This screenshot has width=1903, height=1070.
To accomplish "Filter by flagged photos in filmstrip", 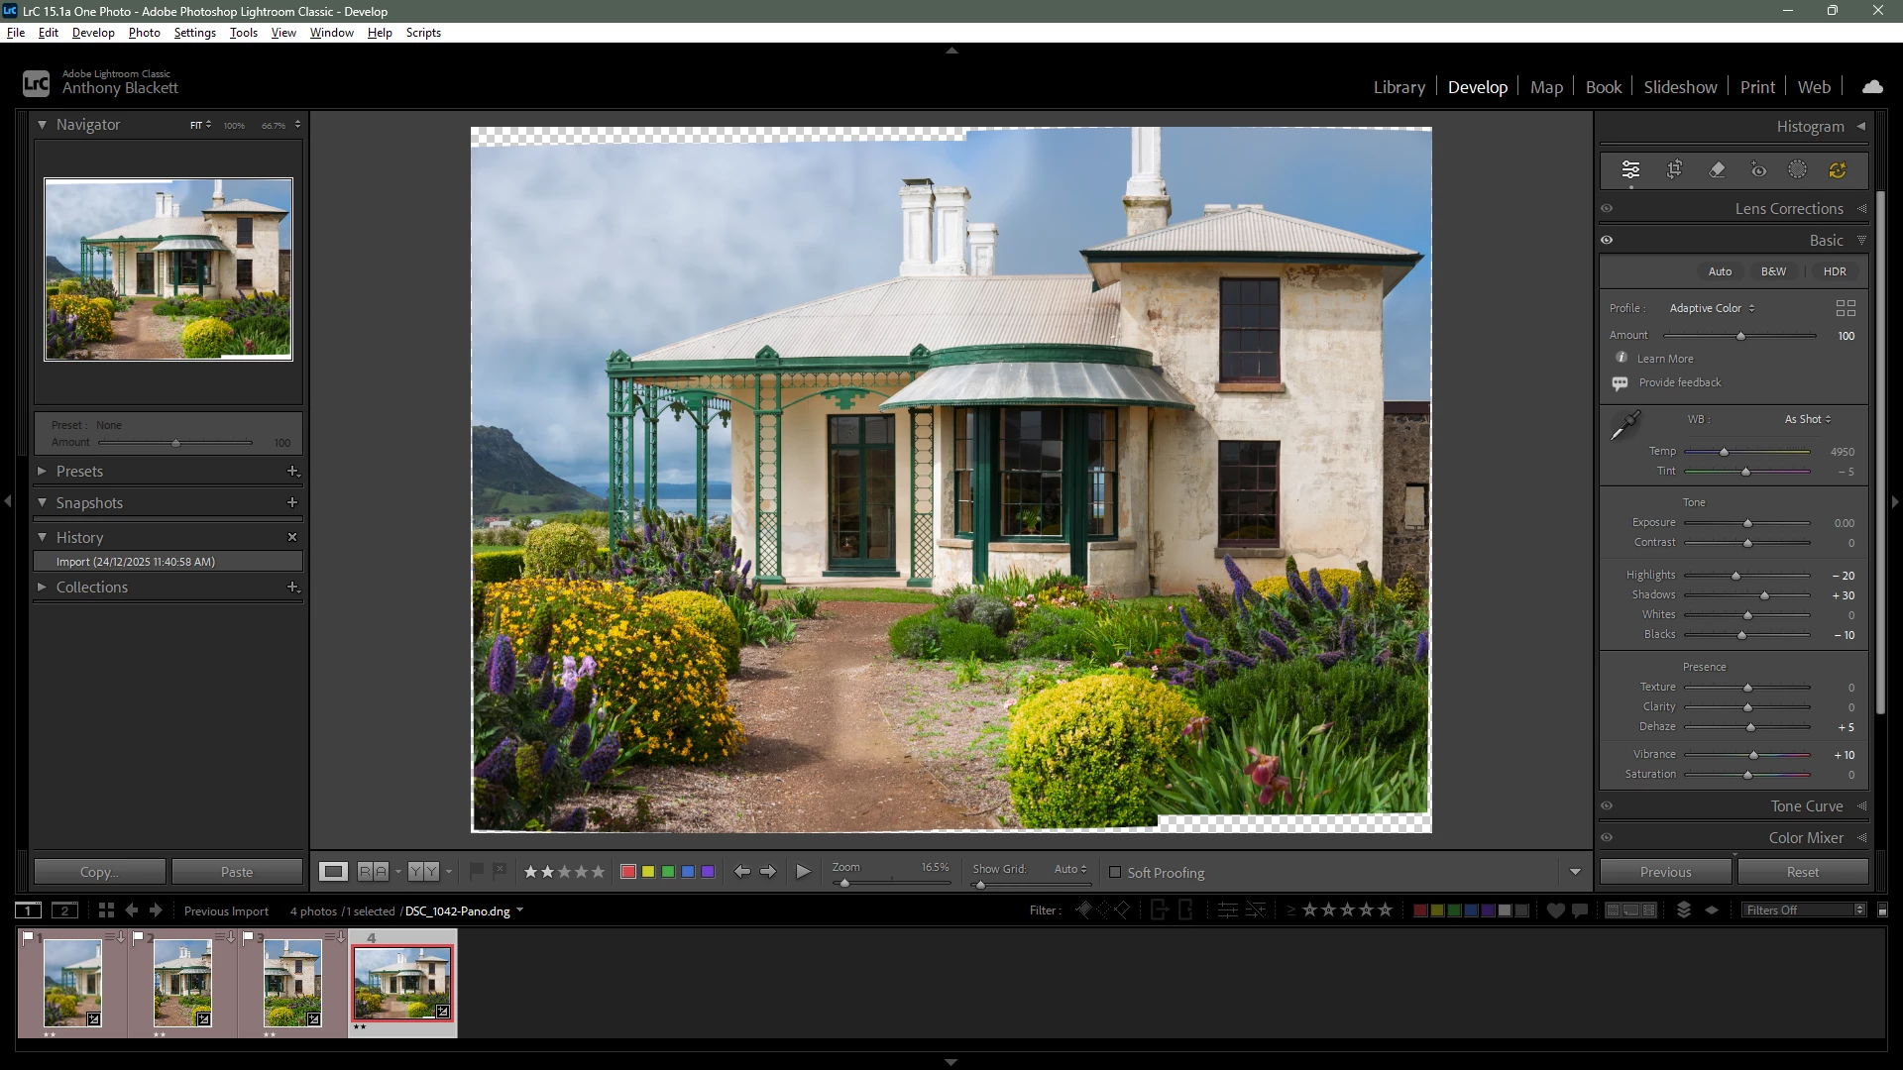I will click(x=1083, y=910).
